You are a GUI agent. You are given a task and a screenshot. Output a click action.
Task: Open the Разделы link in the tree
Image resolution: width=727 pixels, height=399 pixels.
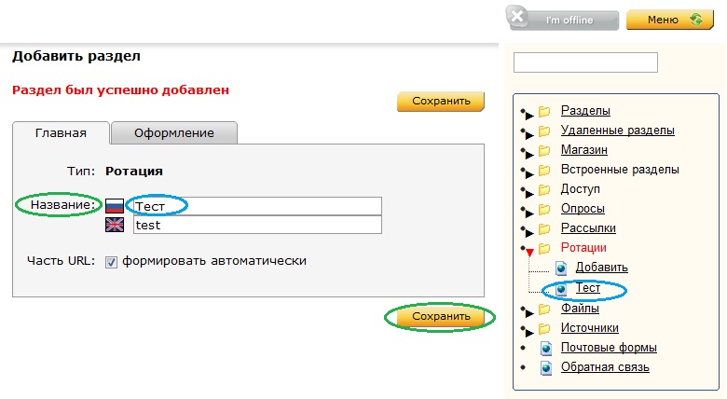coord(585,110)
